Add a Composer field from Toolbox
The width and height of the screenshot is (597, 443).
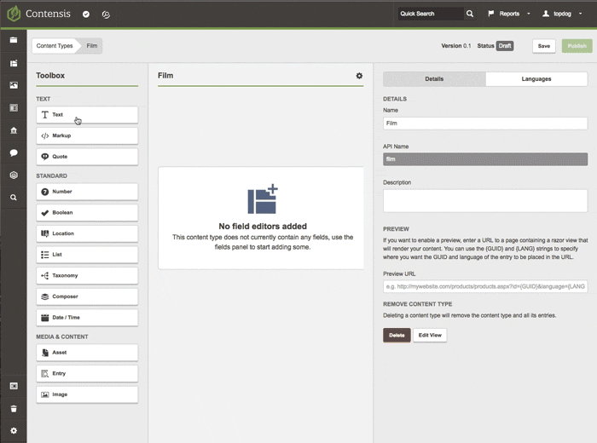(87, 296)
